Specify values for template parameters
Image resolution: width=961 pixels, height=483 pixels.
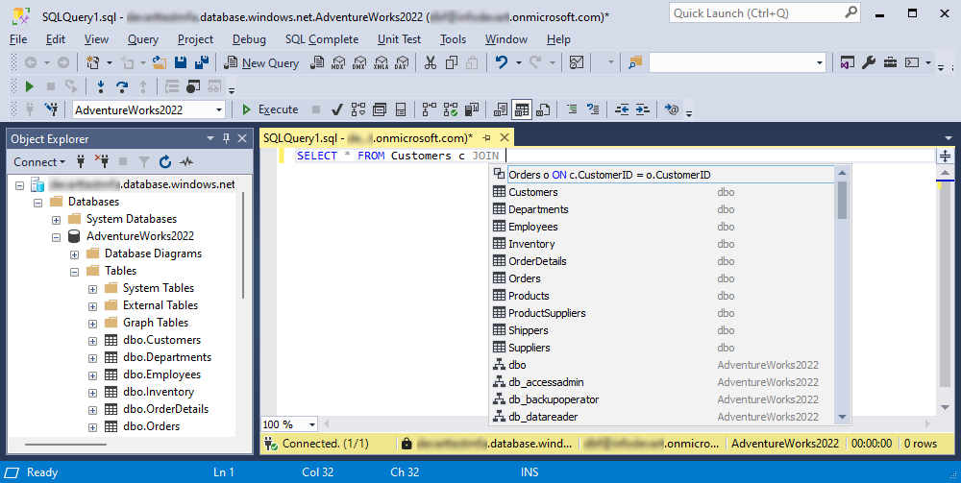click(672, 109)
